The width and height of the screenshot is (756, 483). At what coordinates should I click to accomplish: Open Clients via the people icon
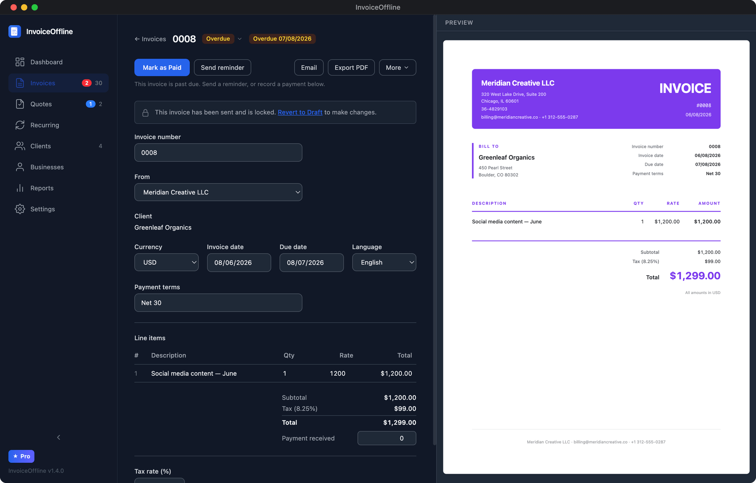20,146
